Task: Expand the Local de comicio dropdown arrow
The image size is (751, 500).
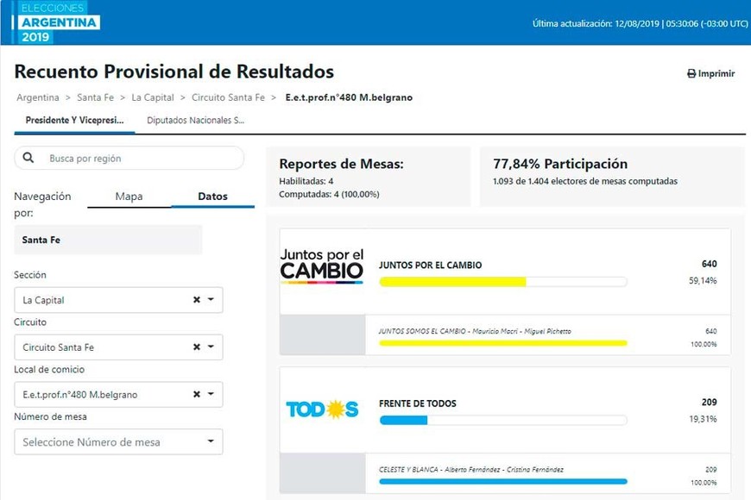Action: [x=211, y=395]
